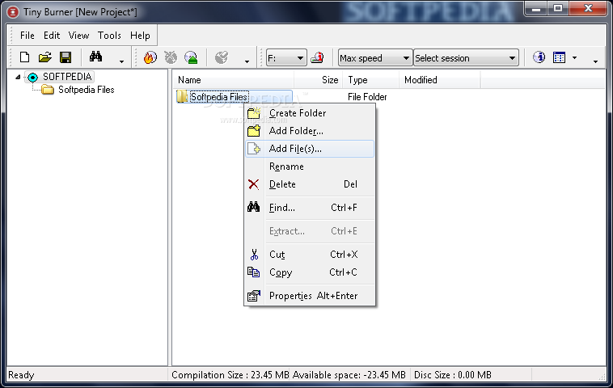Choose Properties from context menu
The image size is (613, 388).
pyautogui.click(x=310, y=296)
